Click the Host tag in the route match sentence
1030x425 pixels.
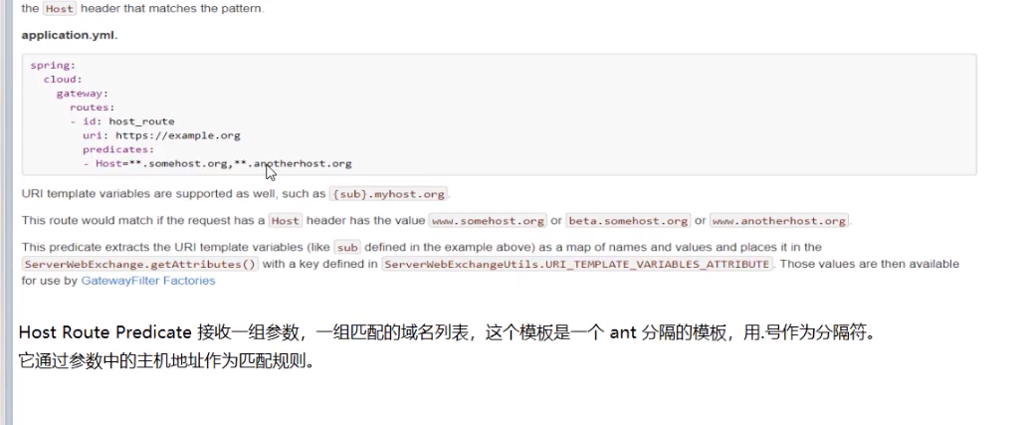click(x=285, y=221)
